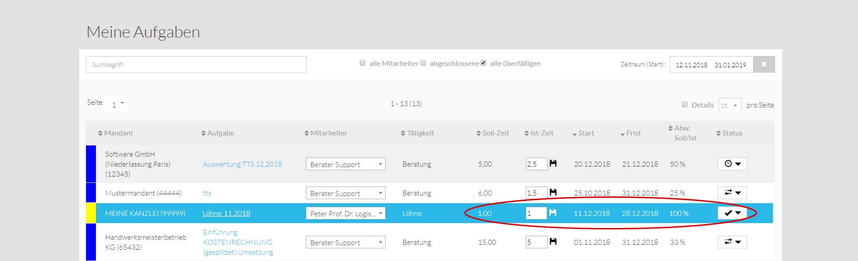The height and width of the screenshot is (261, 858).
Task: Save Ist-Zeit for tts row
Action: click(553, 192)
